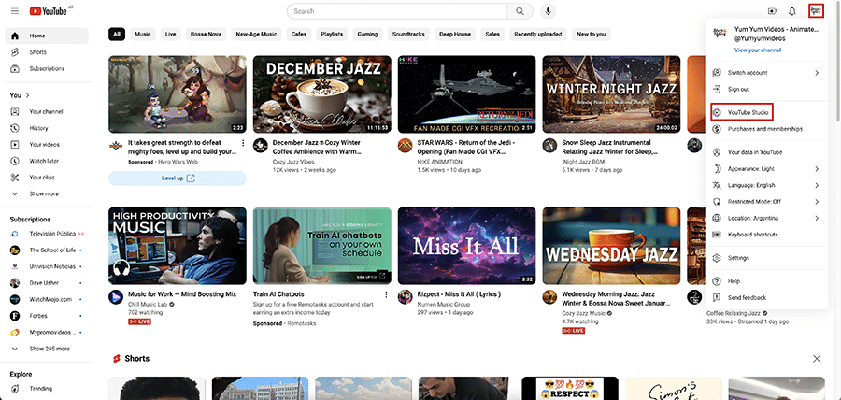Image resolution: width=841 pixels, height=400 pixels.
Task: Play the December Jazz video thumbnail
Action: (x=321, y=94)
